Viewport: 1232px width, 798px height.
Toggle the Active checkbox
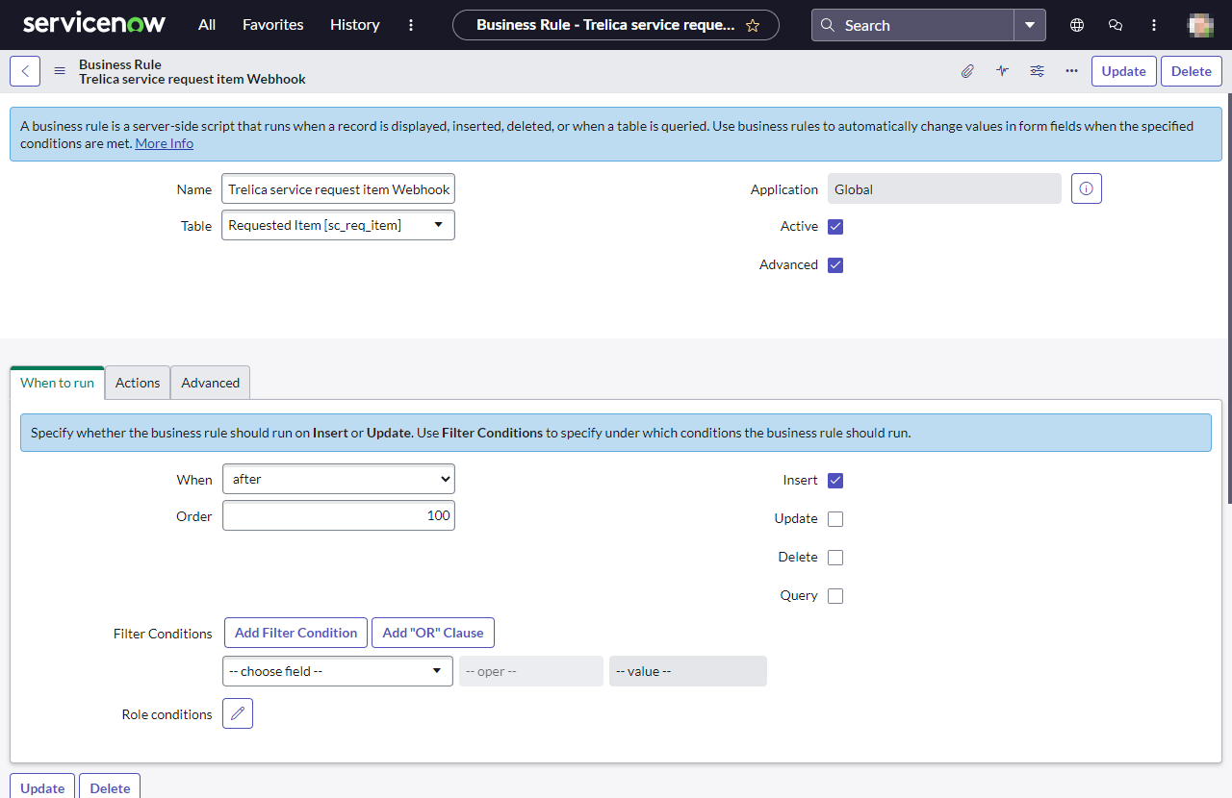[835, 227]
